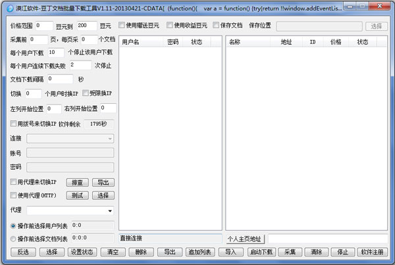Minimize the window
395x265 pixels.
[x=350, y=6]
